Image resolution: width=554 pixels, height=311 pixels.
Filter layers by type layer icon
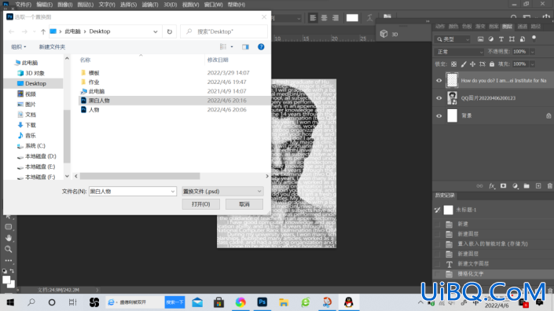pyautogui.click(x=501, y=39)
